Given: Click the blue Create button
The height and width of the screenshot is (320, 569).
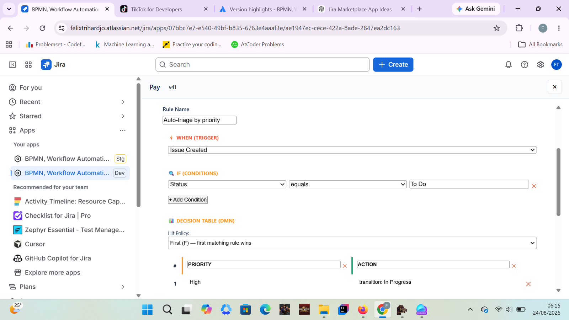Looking at the screenshot, I should 393,65.
